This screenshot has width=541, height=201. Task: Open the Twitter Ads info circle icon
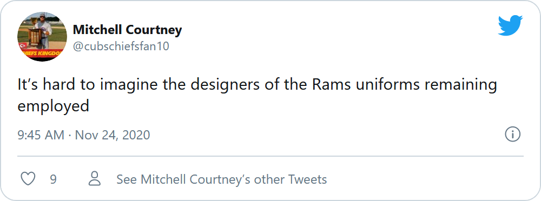[x=512, y=135]
